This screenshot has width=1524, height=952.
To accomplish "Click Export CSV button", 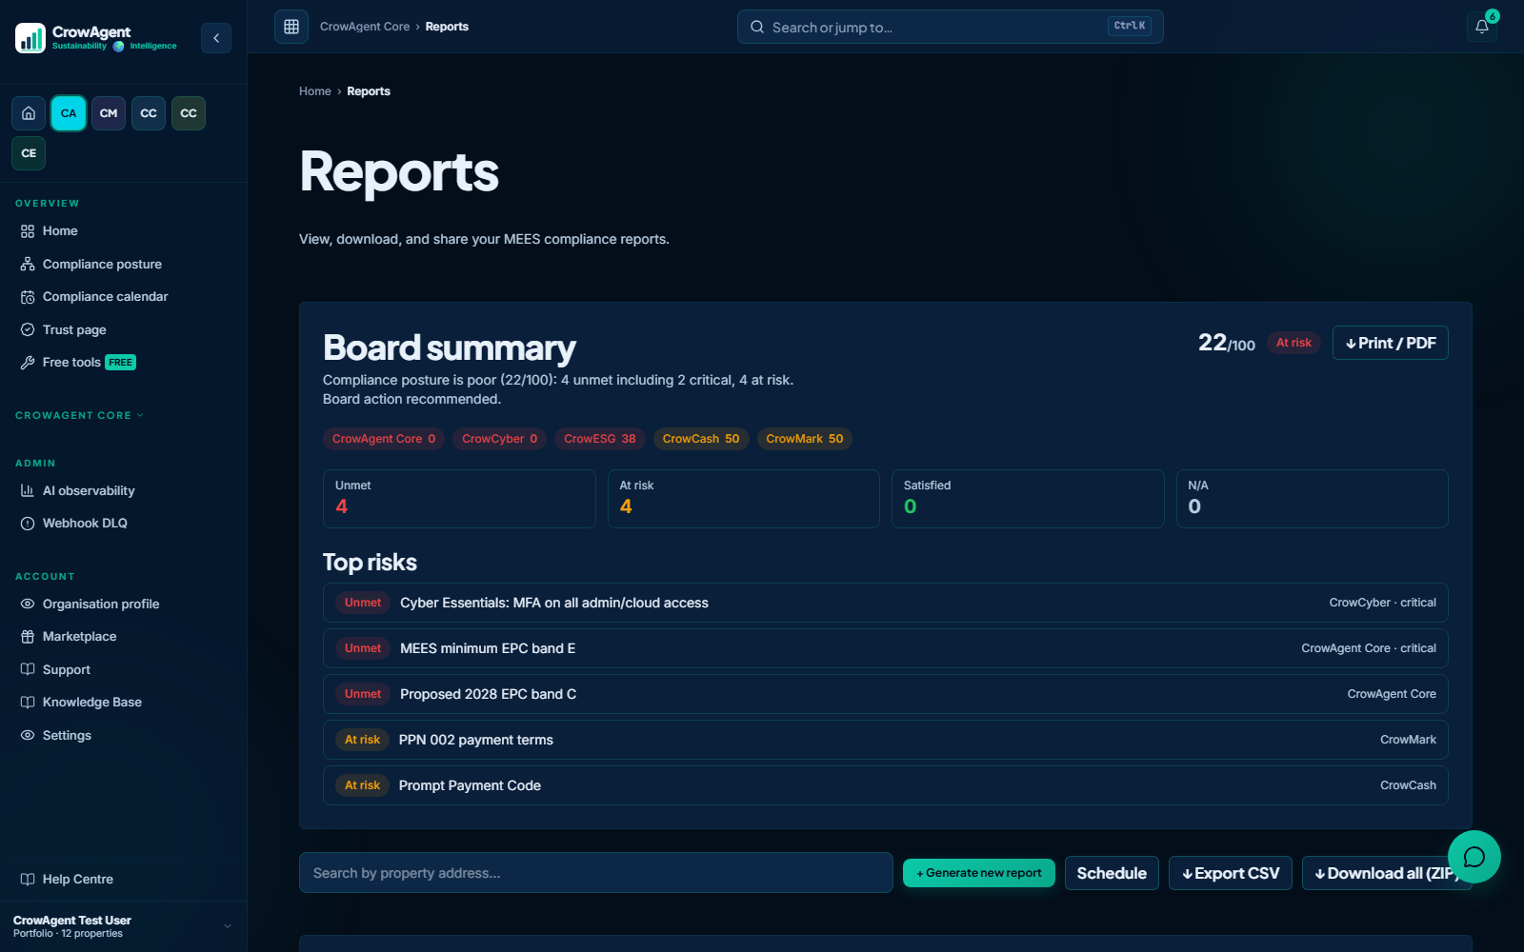I will pos(1231,873).
